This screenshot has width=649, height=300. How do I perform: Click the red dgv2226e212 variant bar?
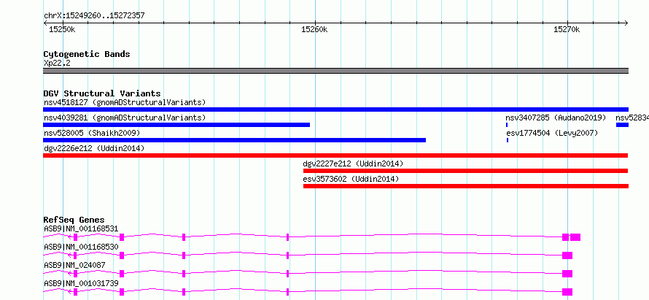pos(335,155)
